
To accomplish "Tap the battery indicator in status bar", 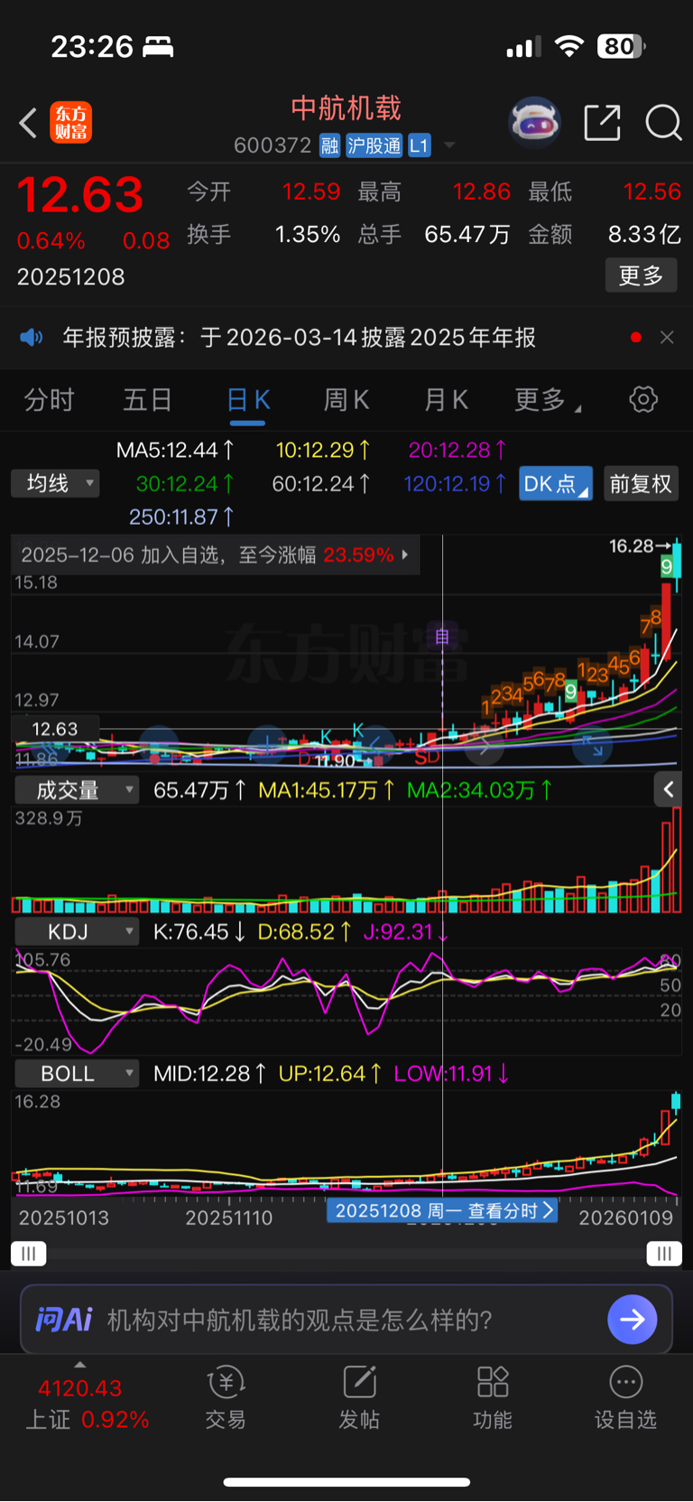I will pos(622,46).
